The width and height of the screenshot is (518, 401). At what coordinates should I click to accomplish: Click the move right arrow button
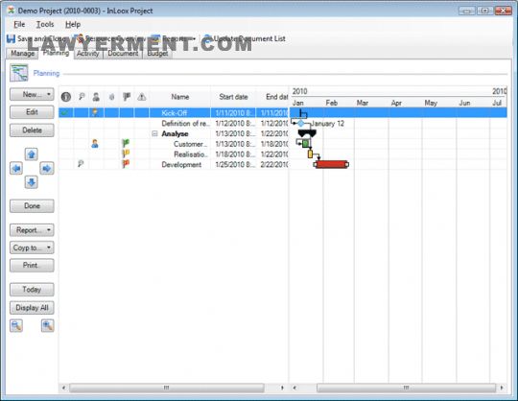[x=47, y=169]
